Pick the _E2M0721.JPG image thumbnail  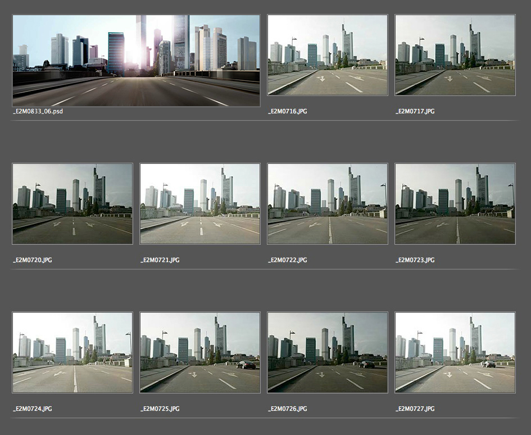(x=200, y=204)
